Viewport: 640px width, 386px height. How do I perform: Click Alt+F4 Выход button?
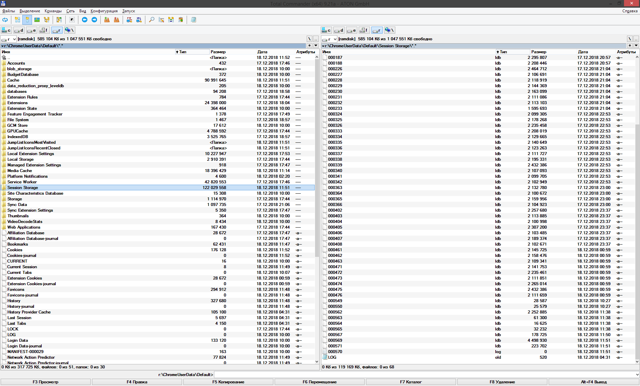(x=594, y=382)
